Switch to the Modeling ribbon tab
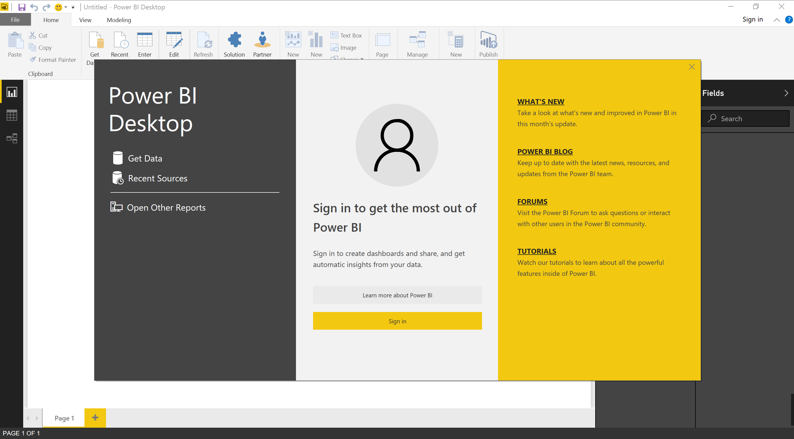 (x=119, y=20)
